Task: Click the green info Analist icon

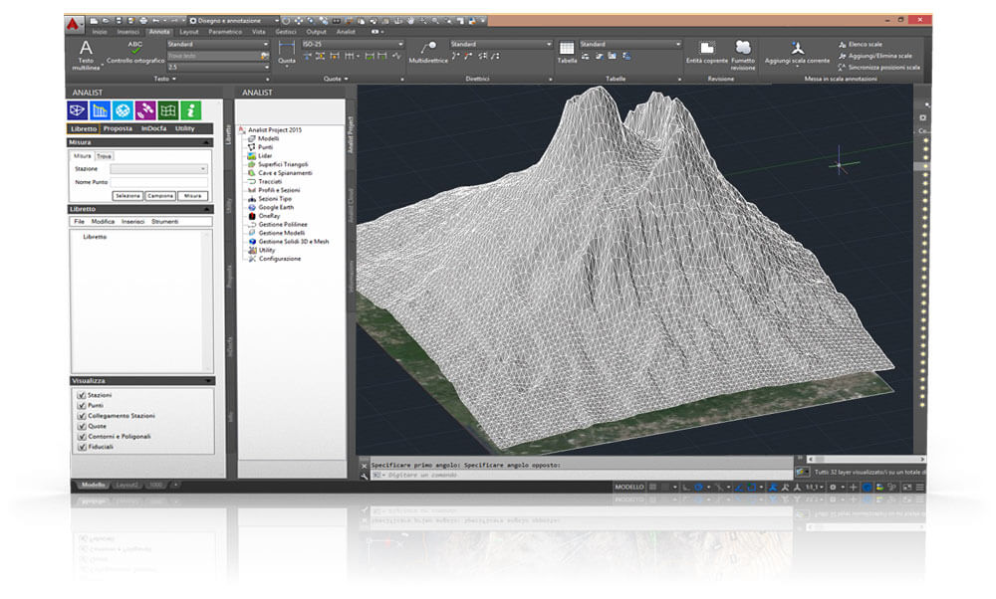Action: [190, 110]
